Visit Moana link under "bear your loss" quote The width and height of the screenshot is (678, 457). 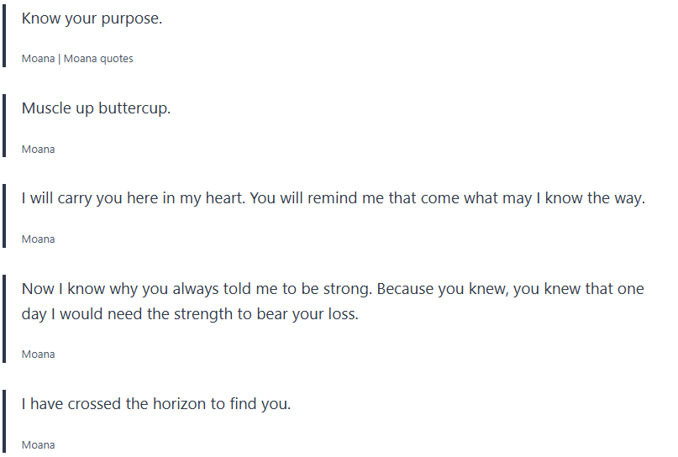click(38, 355)
